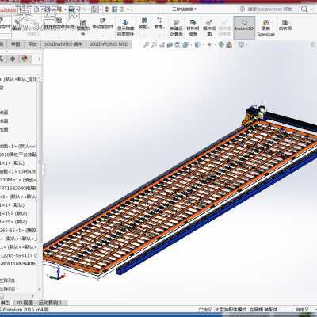
Task: Select the 模型 bottom tab
Action: pos(6,303)
